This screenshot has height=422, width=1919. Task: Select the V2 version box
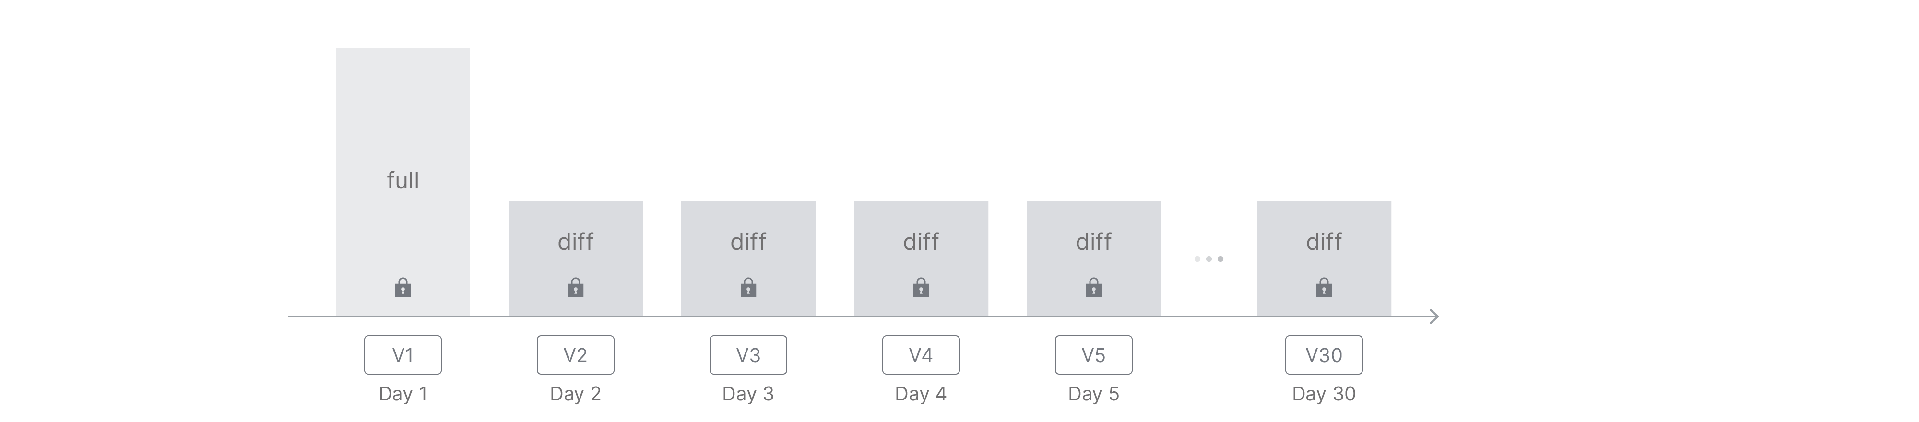tap(575, 355)
